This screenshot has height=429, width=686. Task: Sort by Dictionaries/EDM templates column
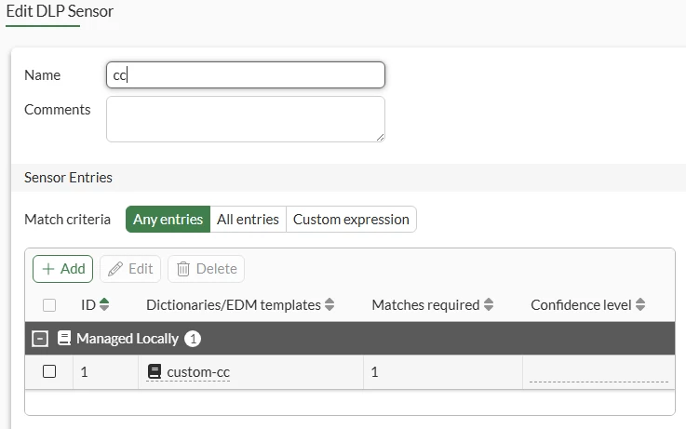(x=330, y=304)
